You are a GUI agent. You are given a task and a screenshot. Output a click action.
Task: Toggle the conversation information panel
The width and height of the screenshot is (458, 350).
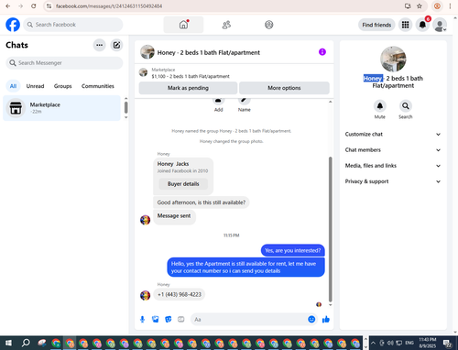pos(322,52)
